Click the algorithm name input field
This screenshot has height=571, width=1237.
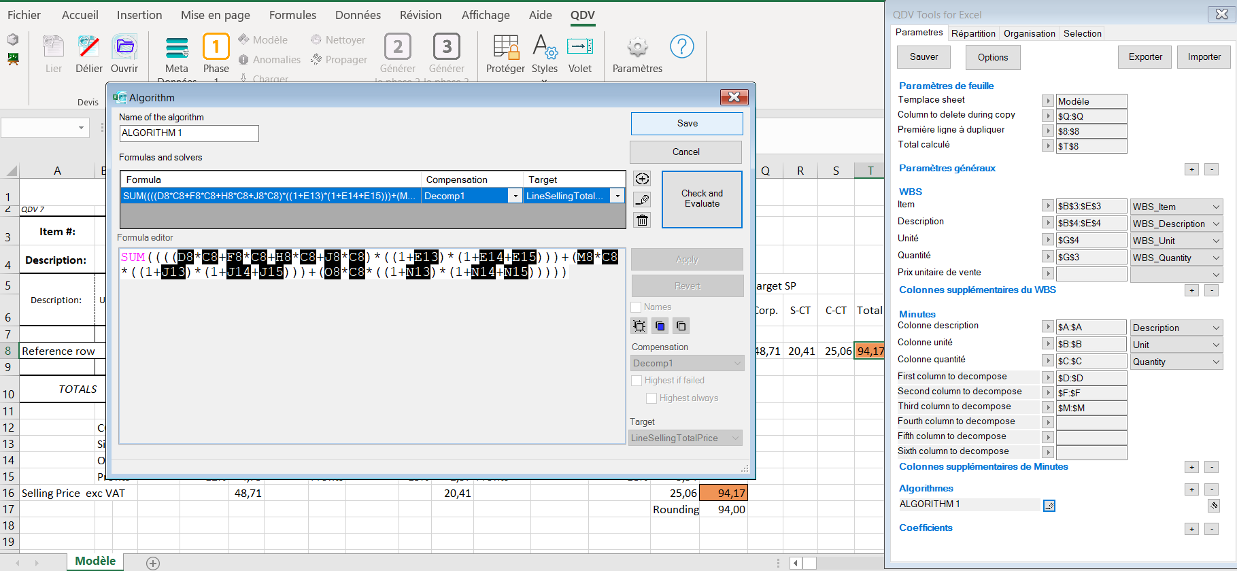189,133
